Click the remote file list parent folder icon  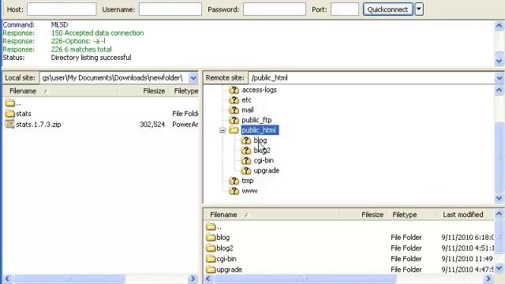[x=211, y=226]
